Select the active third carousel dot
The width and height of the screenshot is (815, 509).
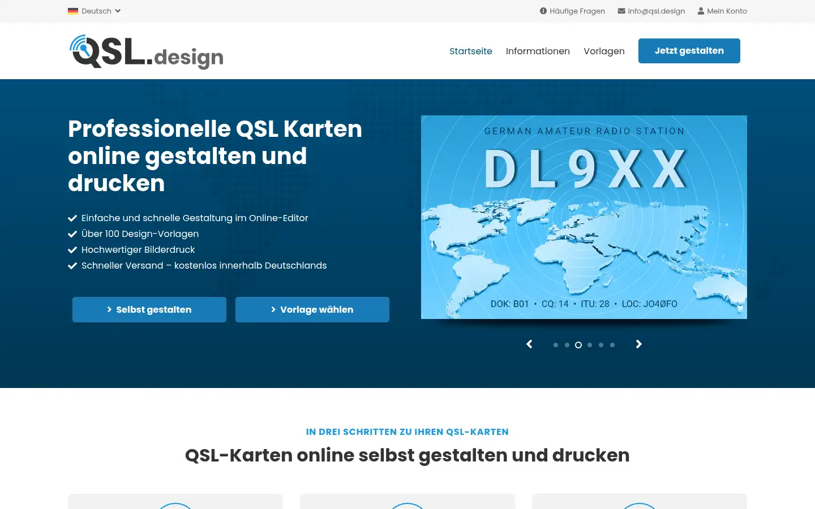(578, 345)
